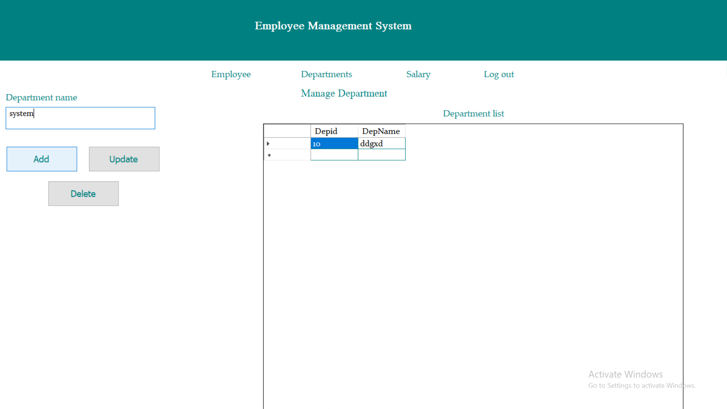This screenshot has height=409, width=727.
Task: Select the Depid column header
Action: point(334,131)
